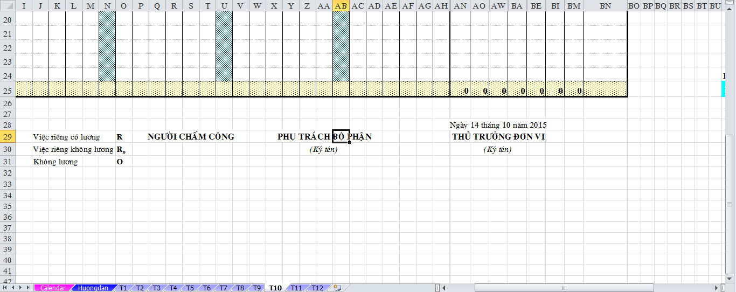This screenshot has height=292, width=736.
Task: Click next sheet tab arrow
Action: (x=20, y=288)
